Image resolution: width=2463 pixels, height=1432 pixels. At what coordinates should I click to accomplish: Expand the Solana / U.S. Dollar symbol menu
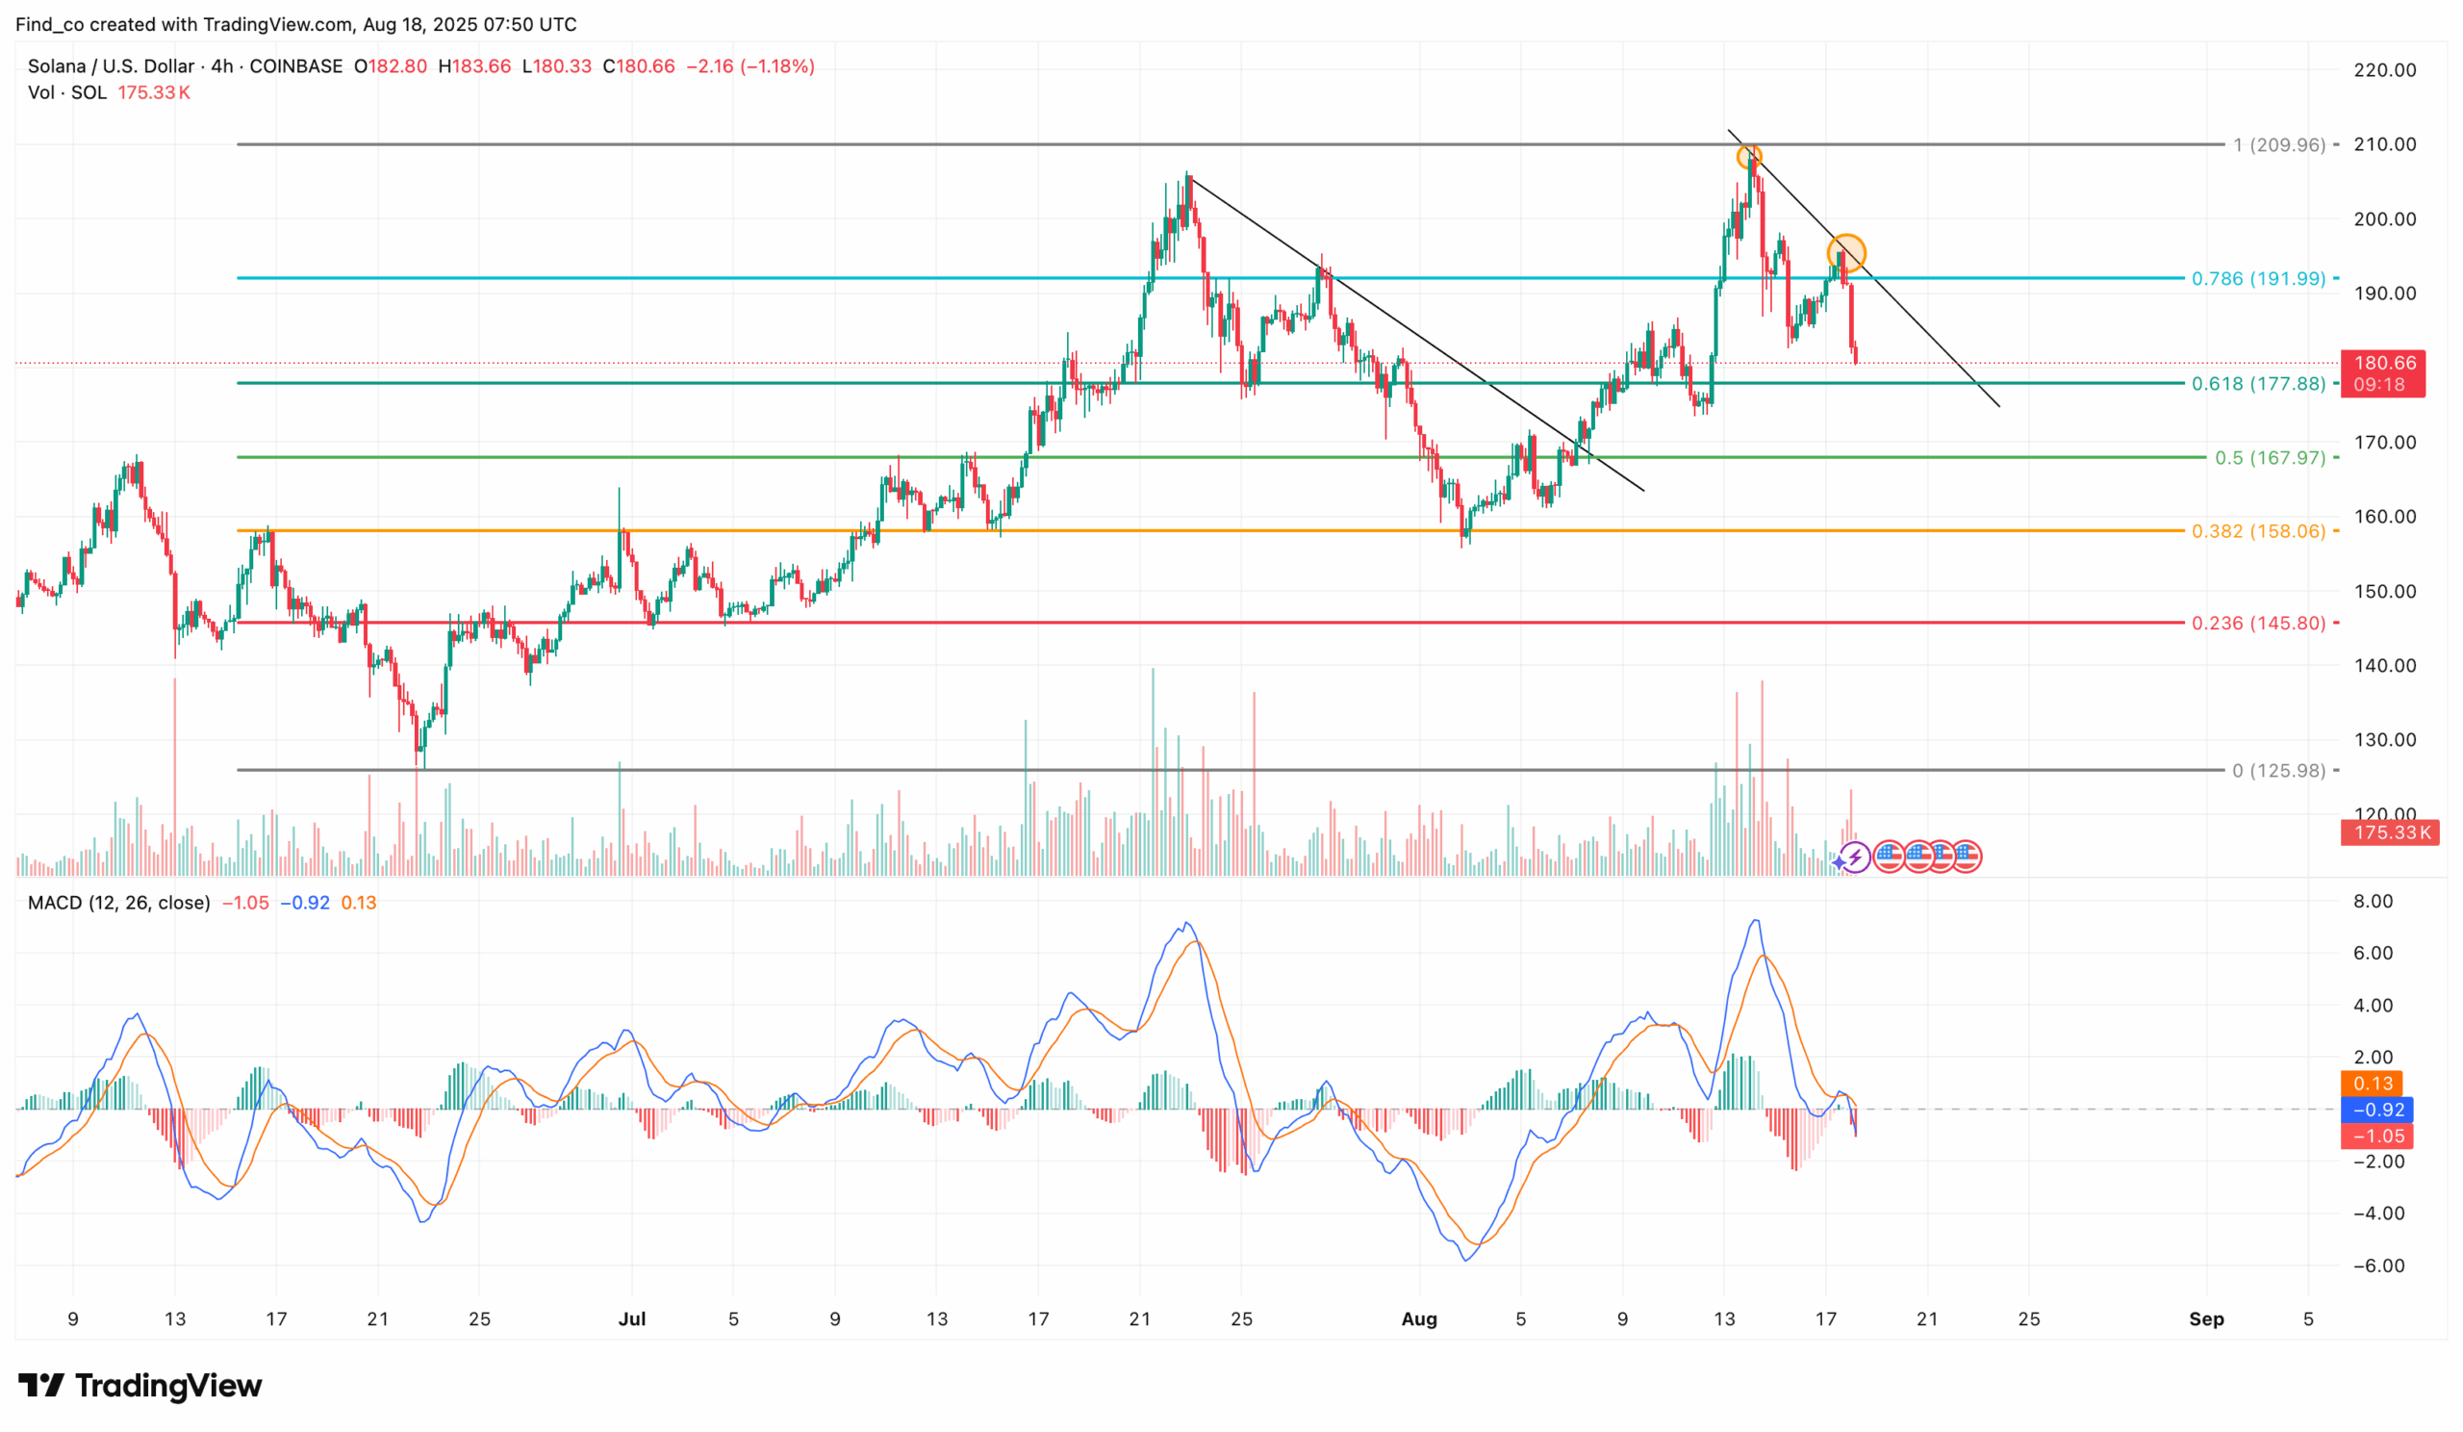coord(110,66)
